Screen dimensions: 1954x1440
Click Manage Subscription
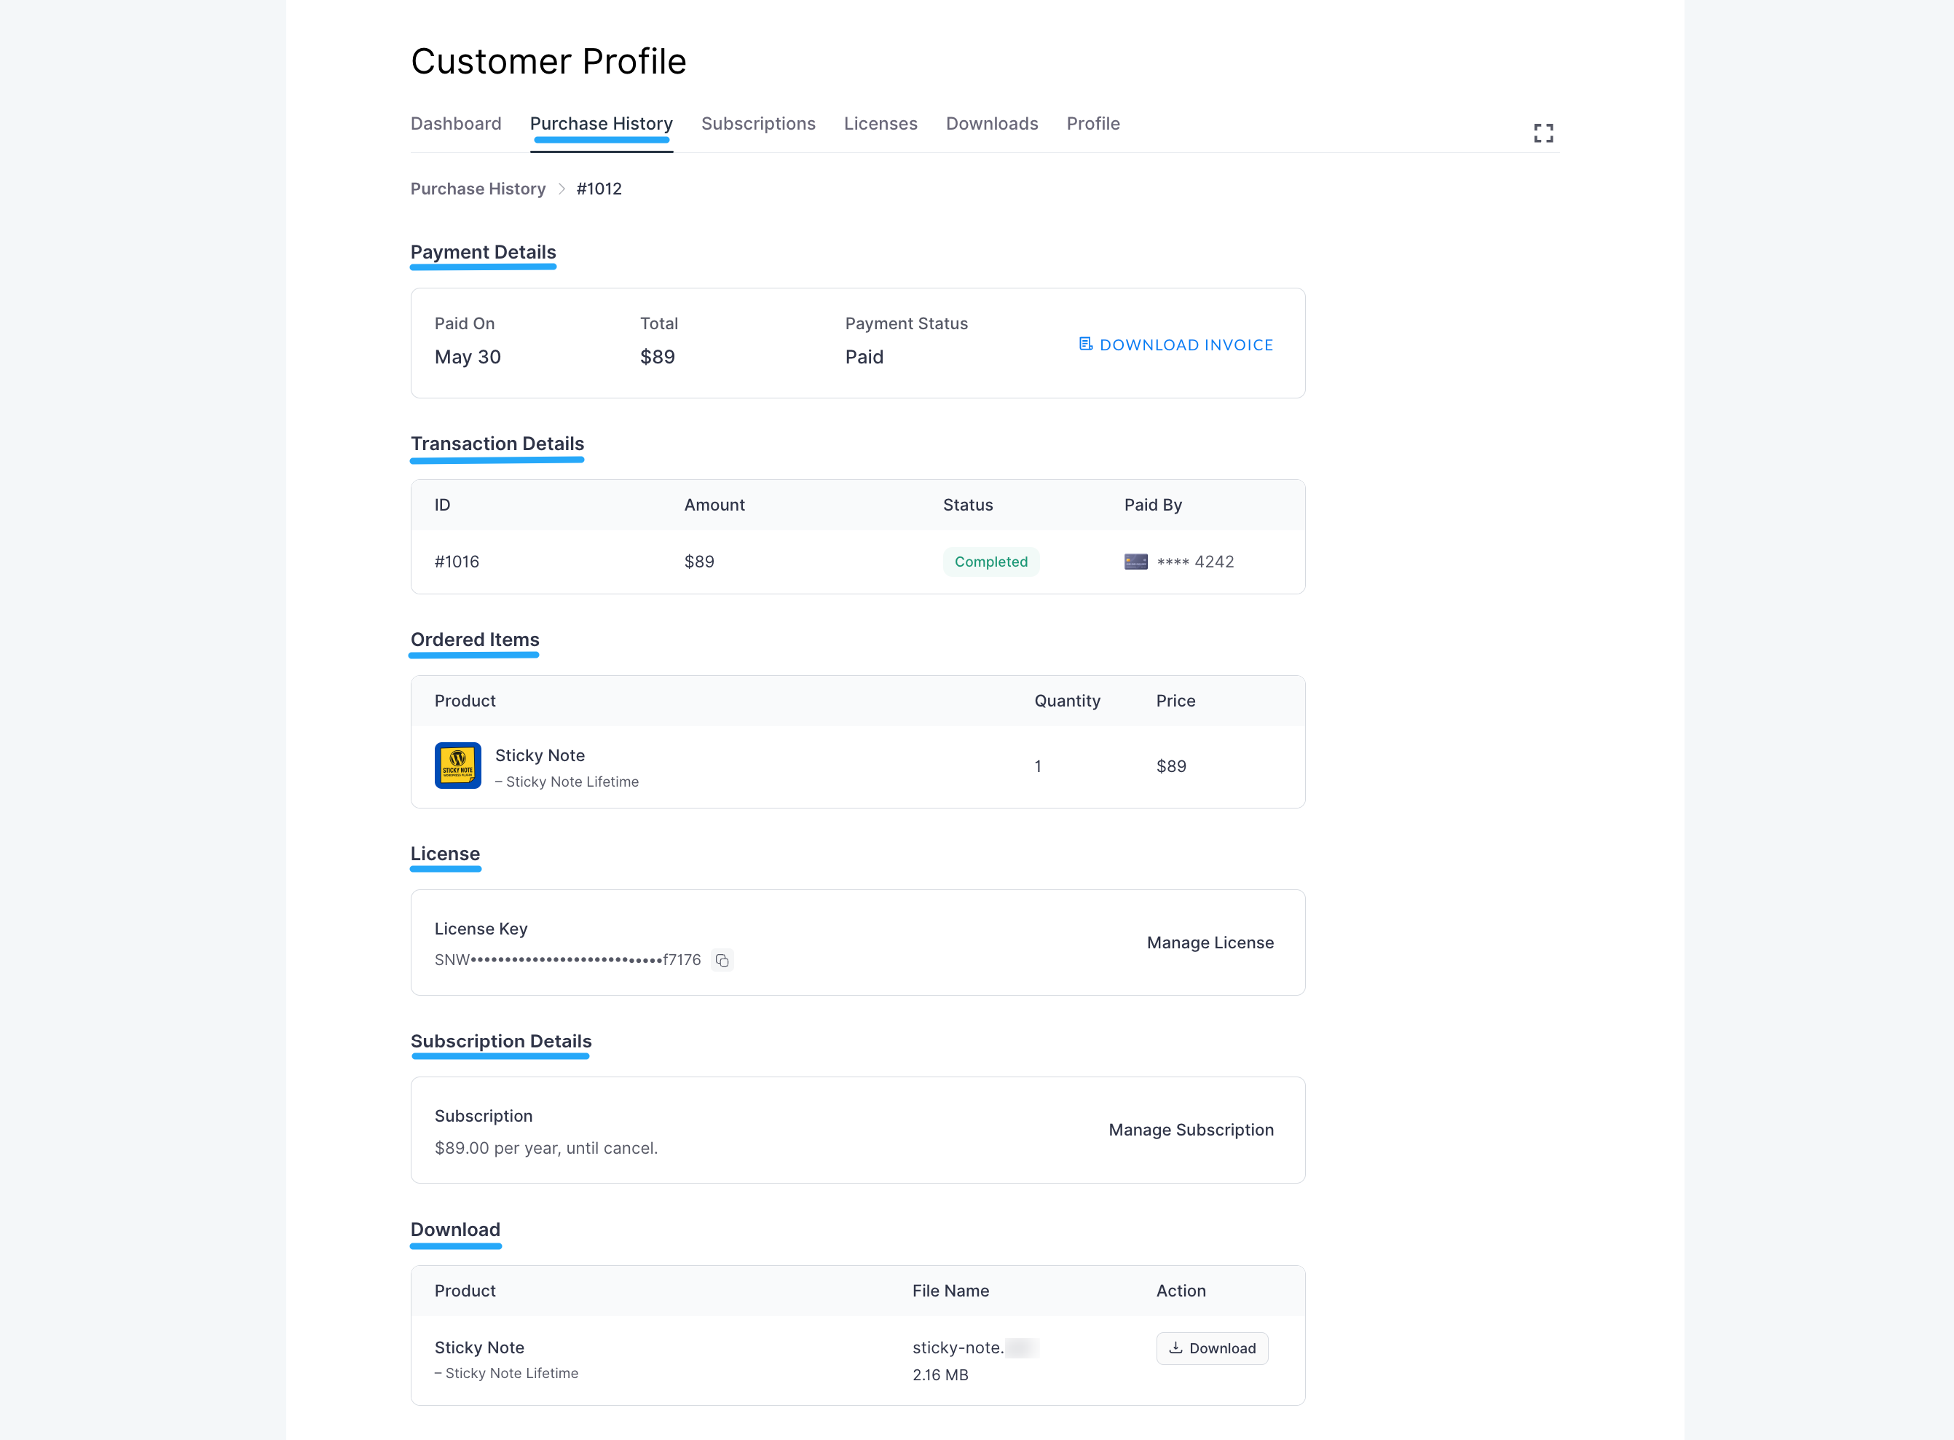(1191, 1130)
